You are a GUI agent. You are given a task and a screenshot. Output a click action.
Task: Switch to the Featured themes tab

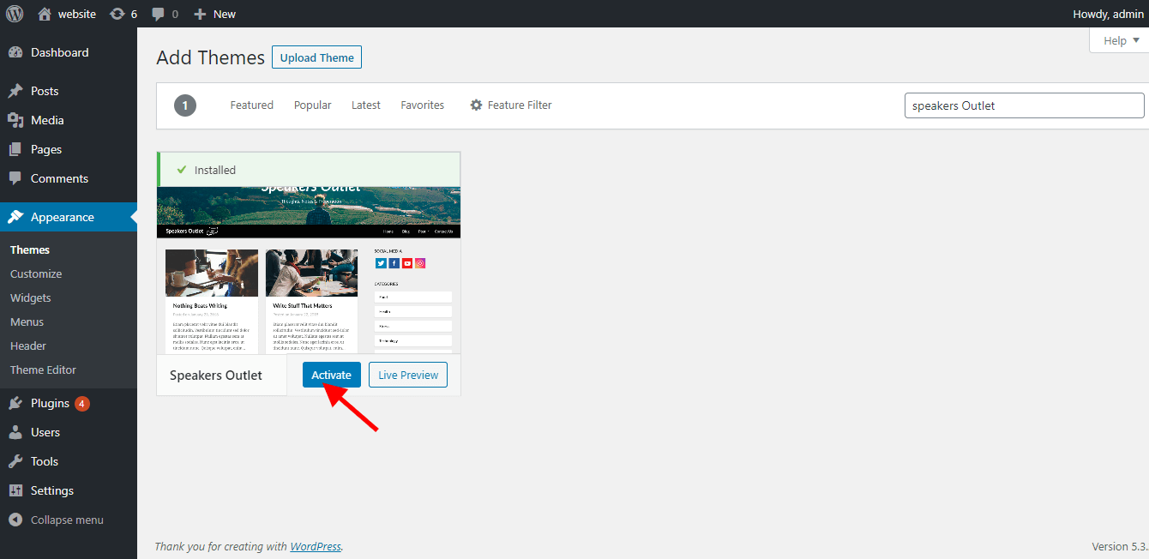(251, 105)
